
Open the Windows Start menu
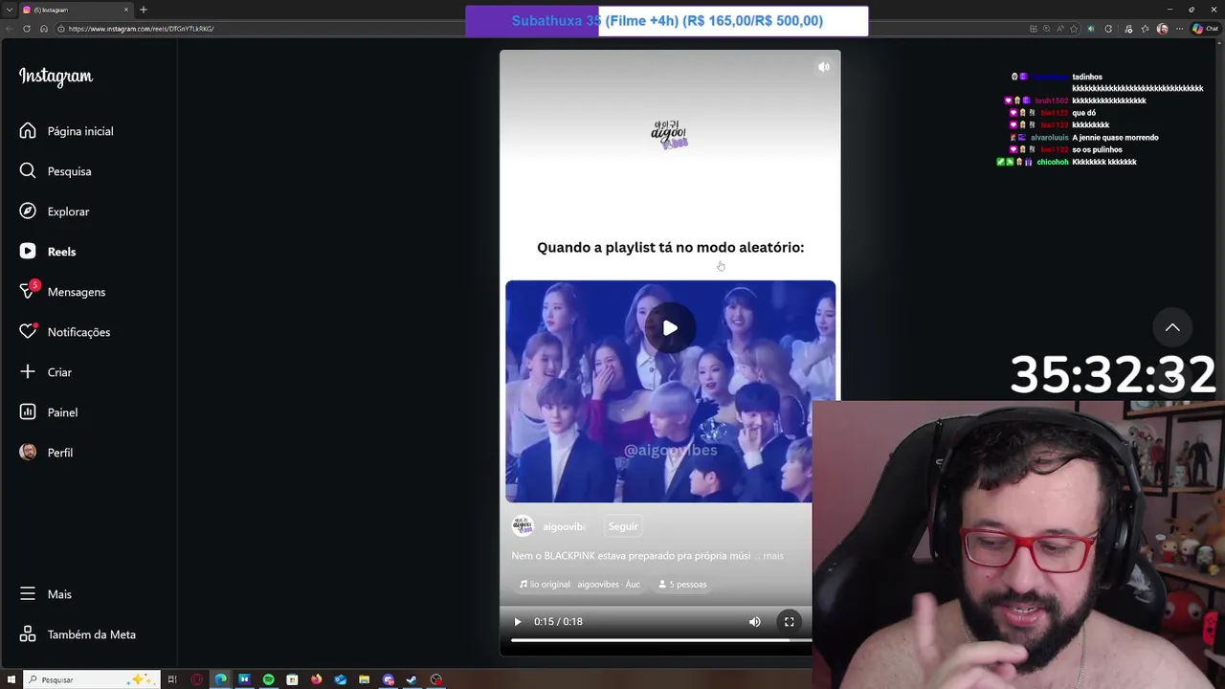[11, 679]
